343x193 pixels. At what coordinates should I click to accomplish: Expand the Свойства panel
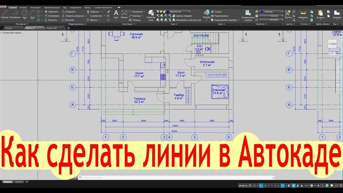[x=261, y=24]
